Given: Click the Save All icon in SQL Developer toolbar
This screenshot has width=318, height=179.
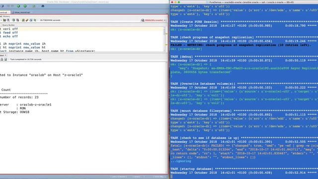Looking at the screenshot, I should pyautogui.click(x=2, y=6).
